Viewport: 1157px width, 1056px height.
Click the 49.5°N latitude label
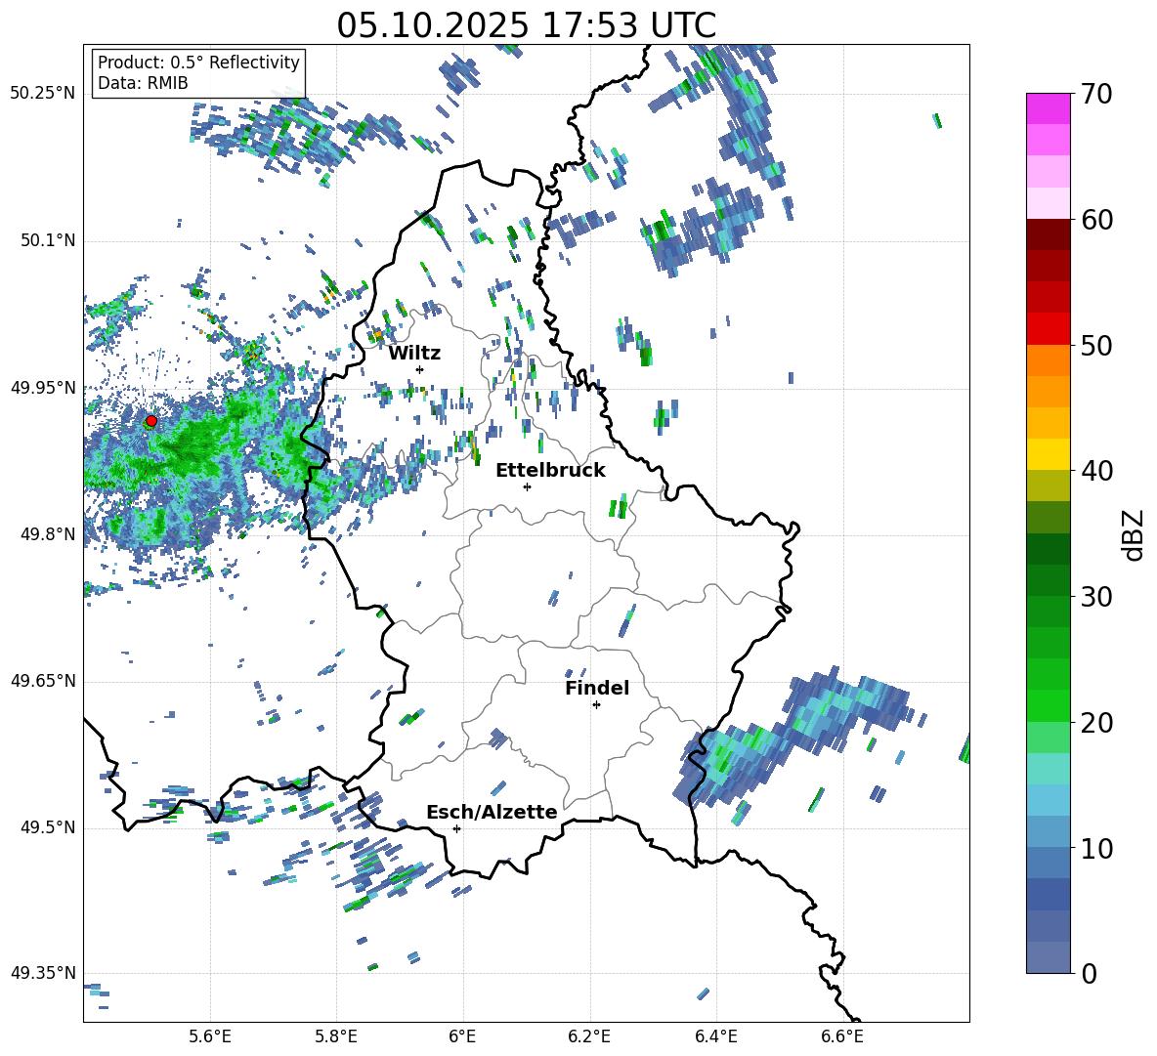tap(47, 827)
